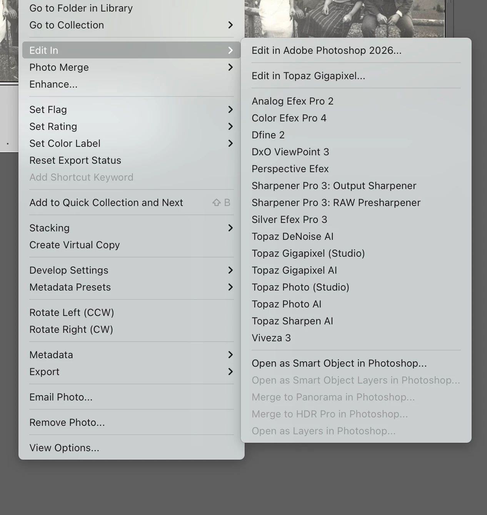The image size is (487, 515).
Task: Expand the Go to Collection submenu arrow
Action: pos(230,25)
